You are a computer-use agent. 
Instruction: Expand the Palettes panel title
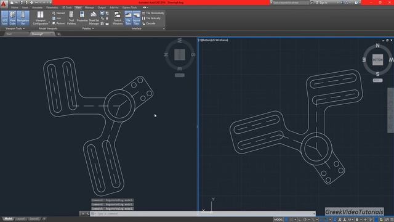tap(88, 28)
